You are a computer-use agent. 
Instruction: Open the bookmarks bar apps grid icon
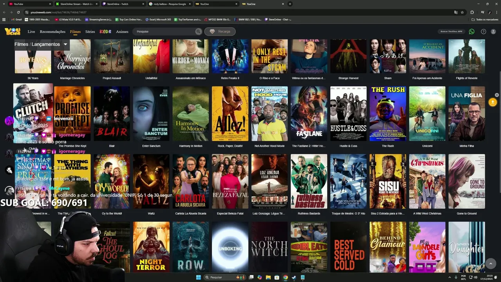click(4, 19)
